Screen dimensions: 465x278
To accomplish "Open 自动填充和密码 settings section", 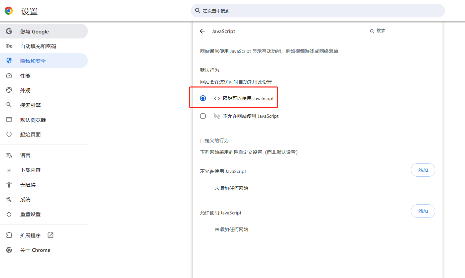I will pyautogui.click(x=44, y=46).
